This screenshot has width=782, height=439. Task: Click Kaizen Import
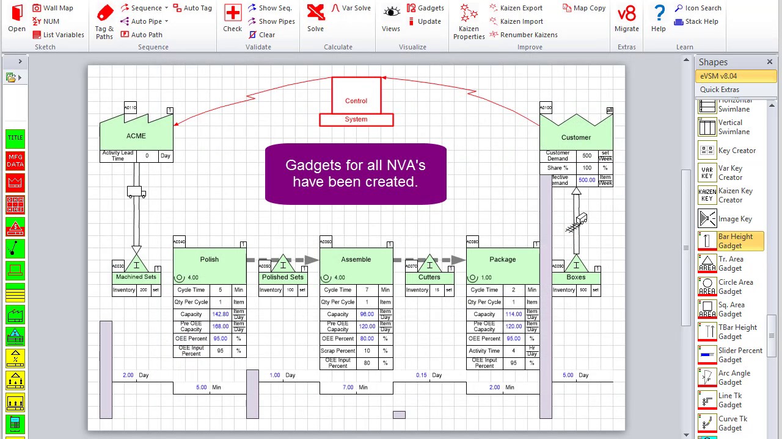(x=516, y=21)
